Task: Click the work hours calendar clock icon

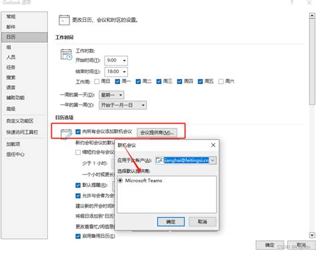Action: [x=66, y=55]
